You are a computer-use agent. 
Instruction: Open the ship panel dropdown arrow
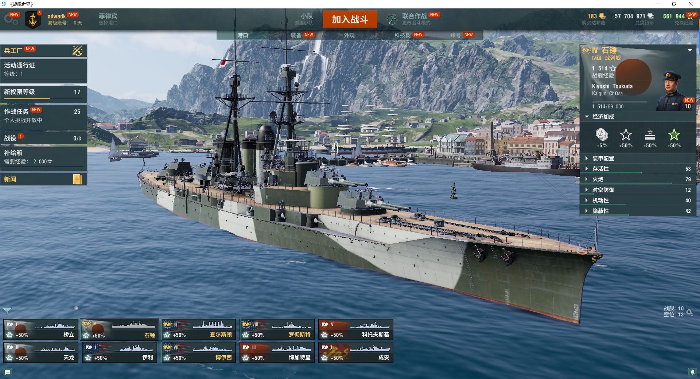pos(690,50)
